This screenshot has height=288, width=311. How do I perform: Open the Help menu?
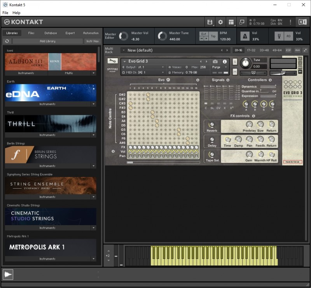[16, 13]
